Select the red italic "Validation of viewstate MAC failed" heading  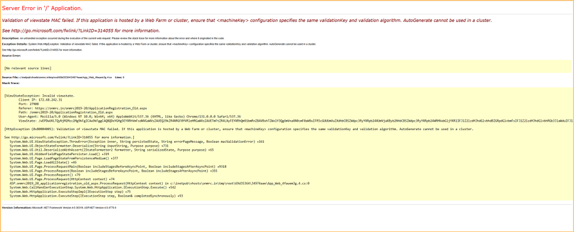pos(247,20)
